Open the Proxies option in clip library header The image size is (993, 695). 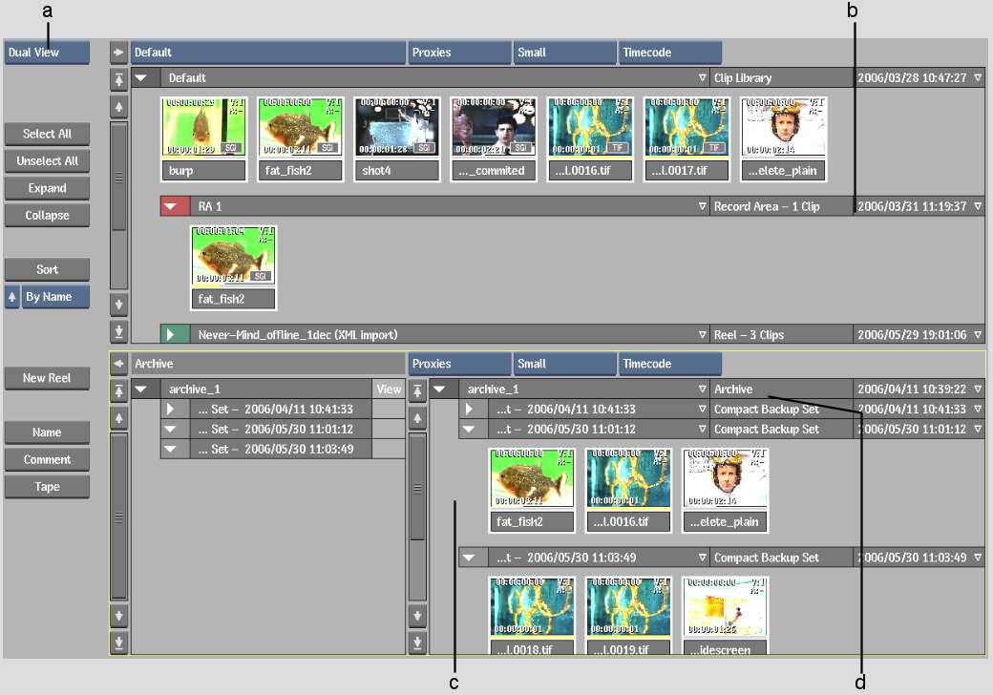(459, 53)
